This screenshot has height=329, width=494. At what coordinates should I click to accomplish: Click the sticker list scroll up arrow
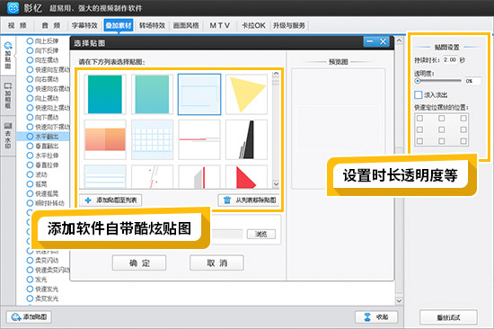tap(276, 74)
